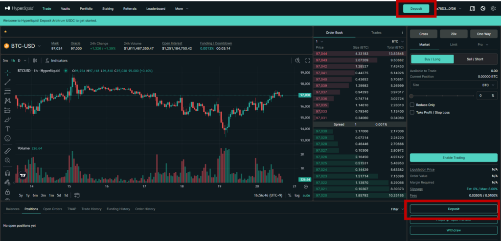Select the trend line drawing tool
This screenshot has width=501, height=241.
pyautogui.click(x=8, y=82)
